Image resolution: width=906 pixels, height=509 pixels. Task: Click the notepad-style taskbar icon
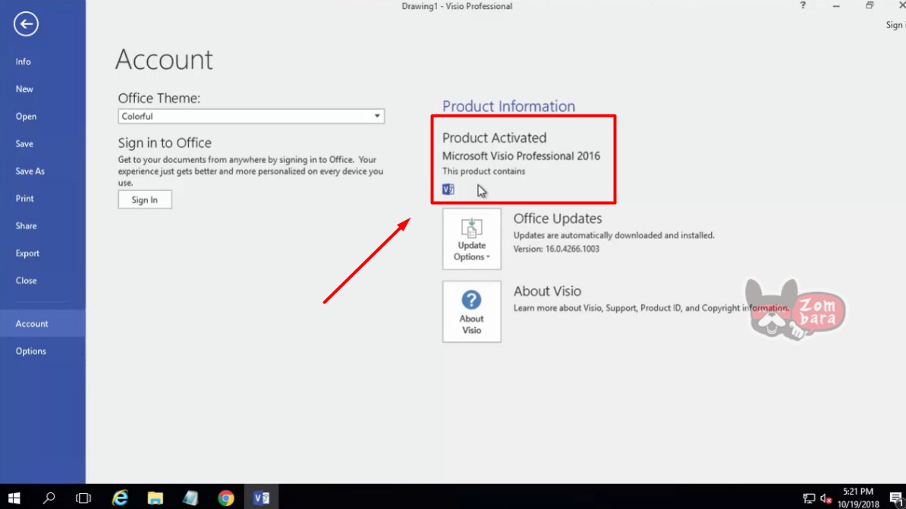click(190, 498)
